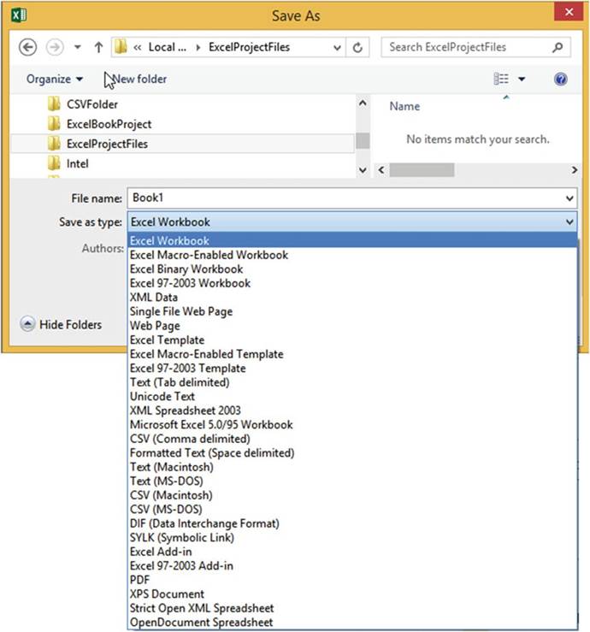Choose Excel Macro-Enabled Workbook from list
This screenshot has width=590, height=632.
coord(209,255)
